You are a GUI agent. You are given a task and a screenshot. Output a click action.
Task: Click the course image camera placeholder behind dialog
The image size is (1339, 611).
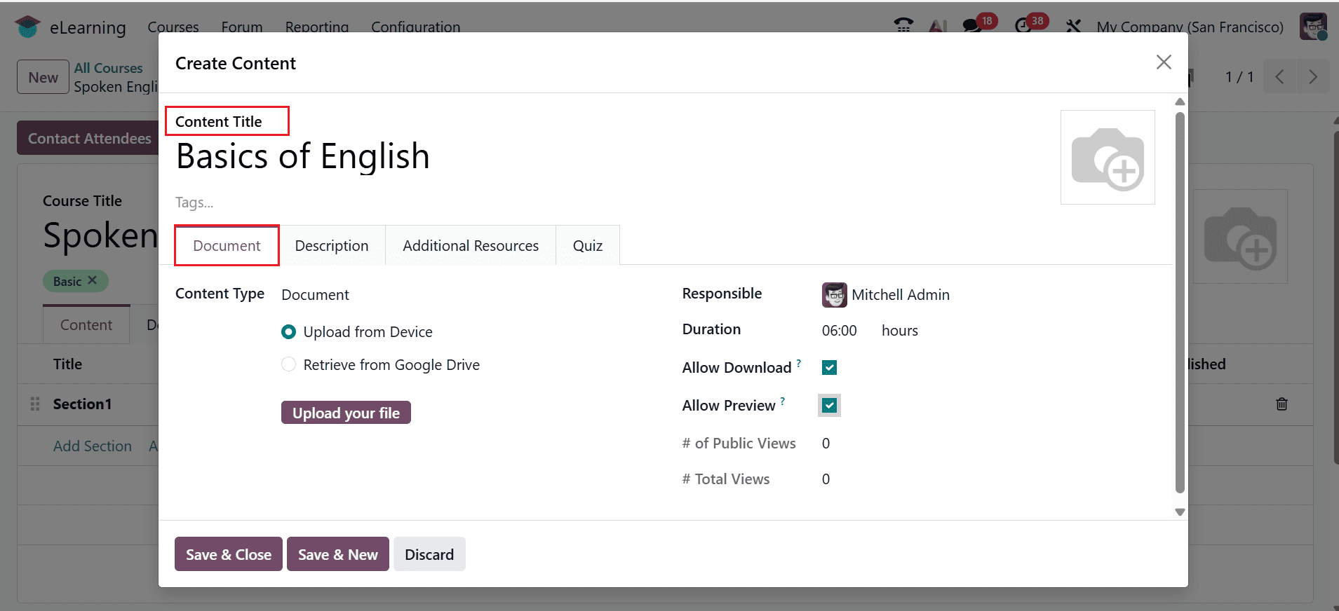[x=1241, y=237]
